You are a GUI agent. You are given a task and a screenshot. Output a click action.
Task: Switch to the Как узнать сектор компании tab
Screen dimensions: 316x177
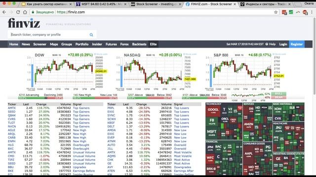(x=47, y=4)
